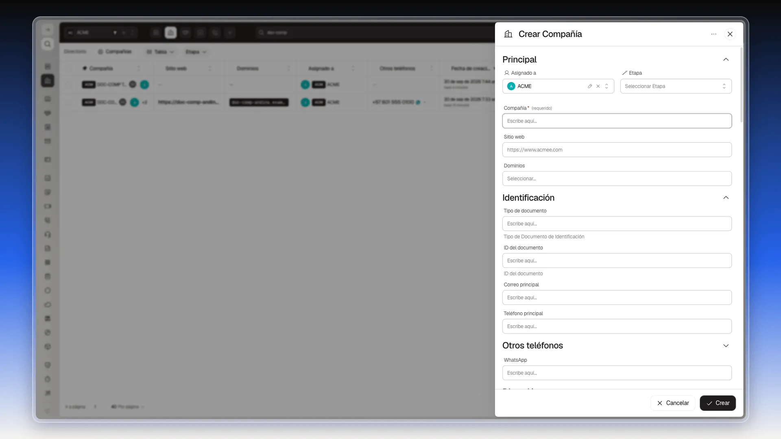This screenshot has width=781, height=439.
Task: Click the Compañías breadcrumb in background
Action: [x=115, y=52]
